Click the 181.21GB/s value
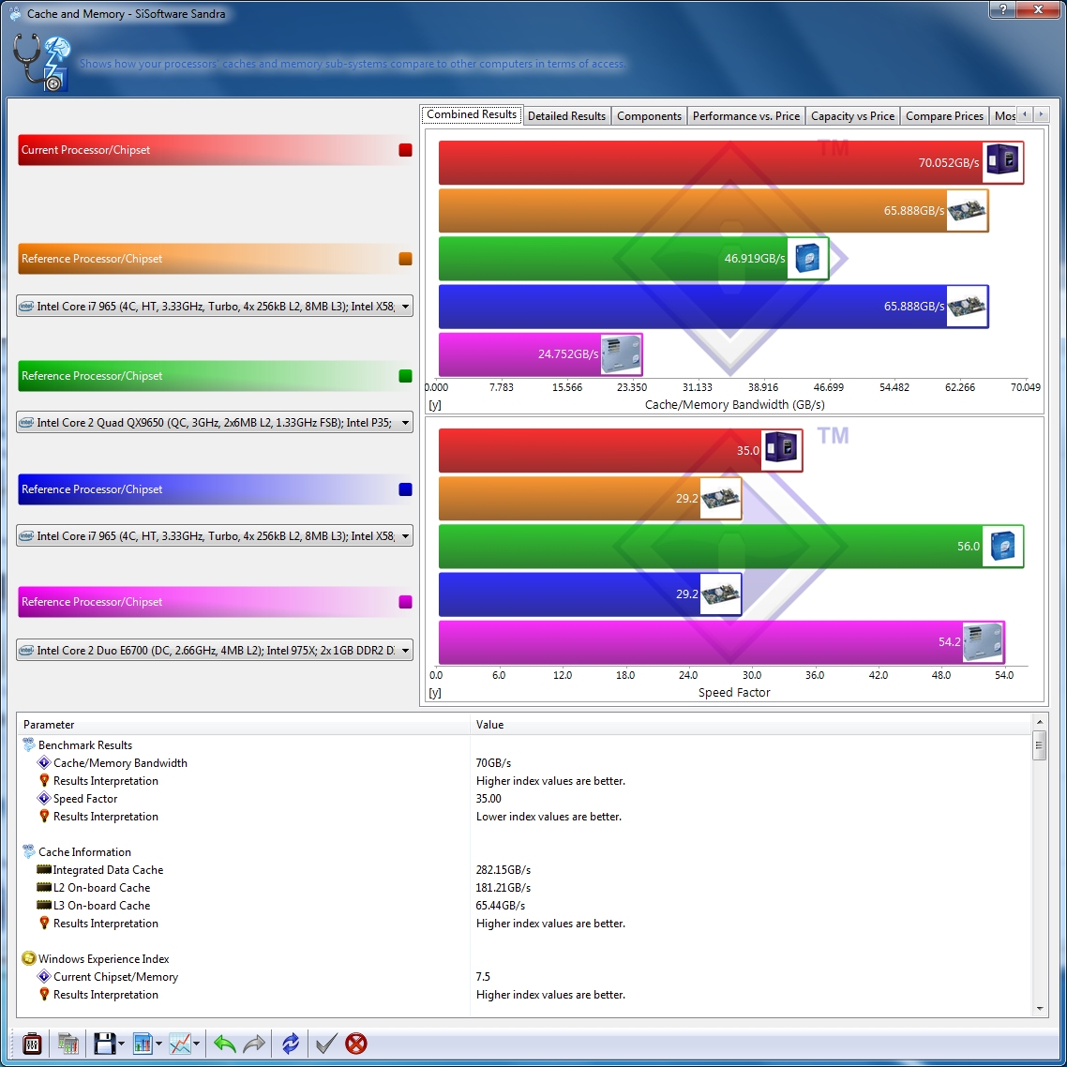The height and width of the screenshot is (1067, 1067). [x=503, y=887]
